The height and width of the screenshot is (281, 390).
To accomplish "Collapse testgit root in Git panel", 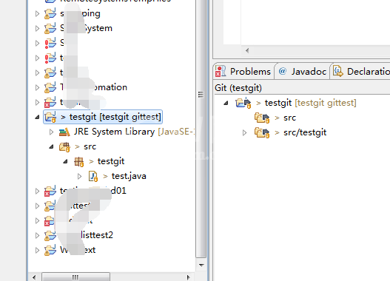I will point(226,103).
